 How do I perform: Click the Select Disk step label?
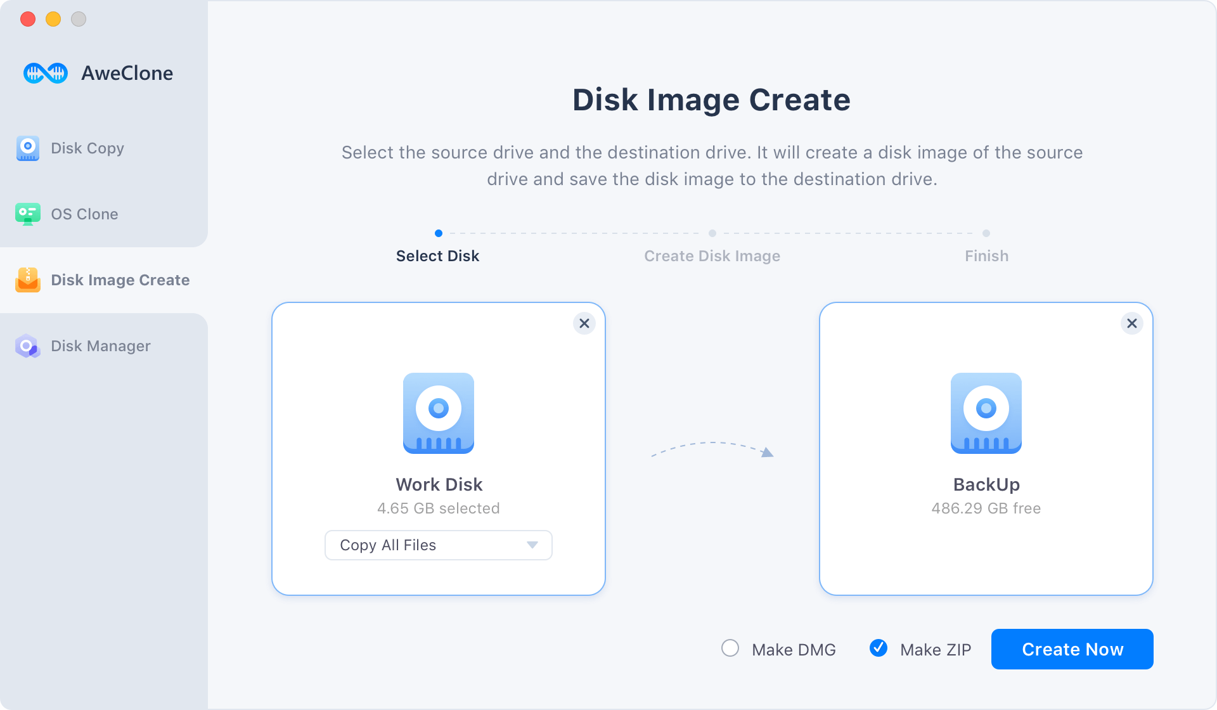[438, 256]
